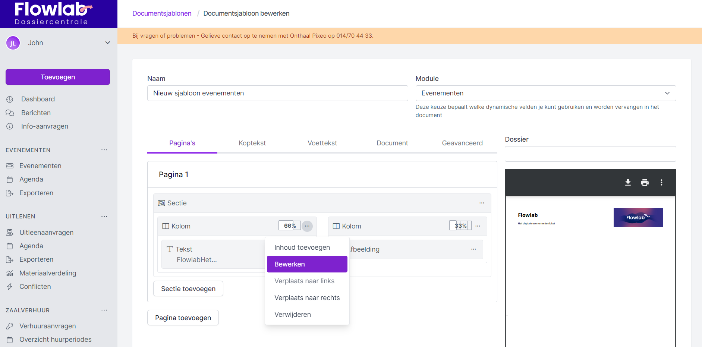Focus the Dossier input field
Viewport: 702px width, 347px height.
590,154
